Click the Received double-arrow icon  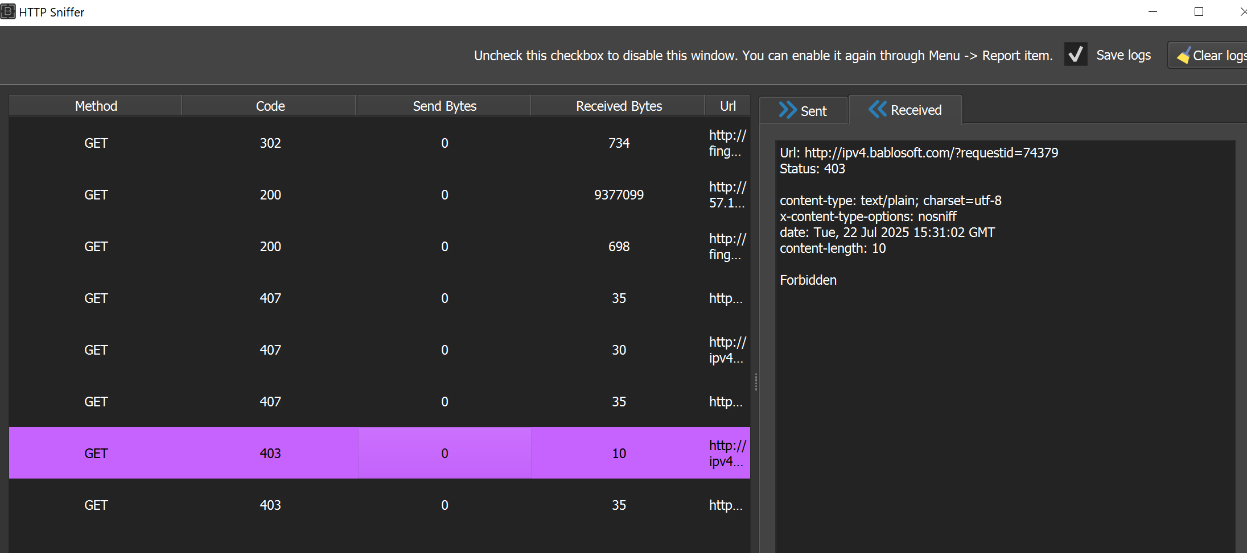[878, 109]
